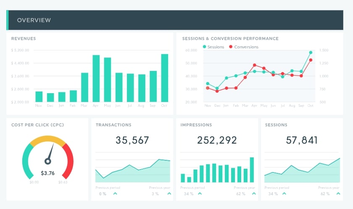Click the yellow segment of CPC gauge
Image resolution: width=353 pixels, height=209 pixels.
pyautogui.click(x=48, y=139)
